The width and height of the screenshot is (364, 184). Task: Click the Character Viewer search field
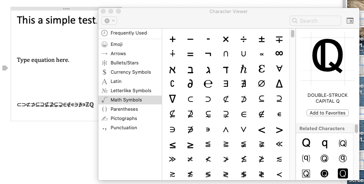point(315,21)
